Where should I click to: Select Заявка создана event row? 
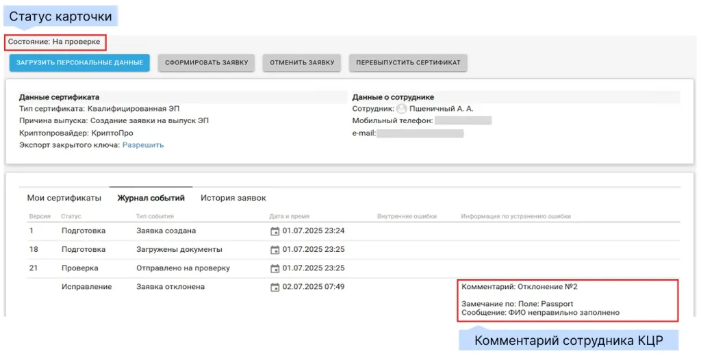coord(166,231)
